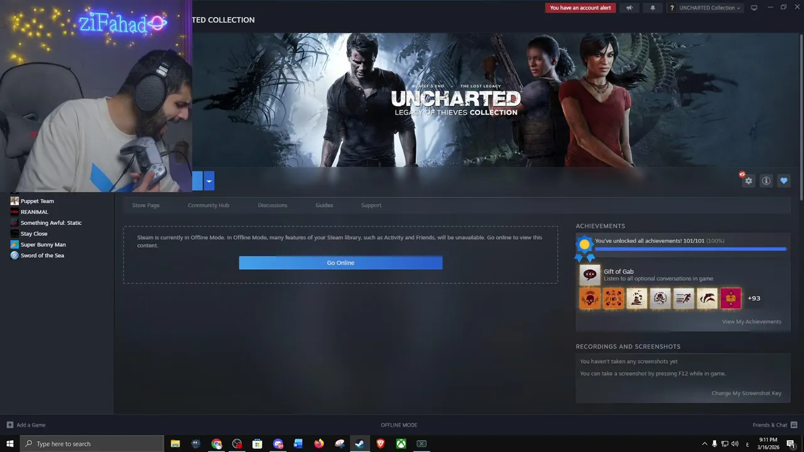Show the +93 remaining achievements
Viewport: 804px width, 452px height.
tap(754, 298)
